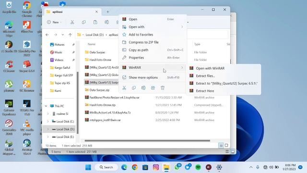Sort by the Name column header
Image resolution: width=307 pixels, height=173 pixels.
pyautogui.click(x=92, y=44)
